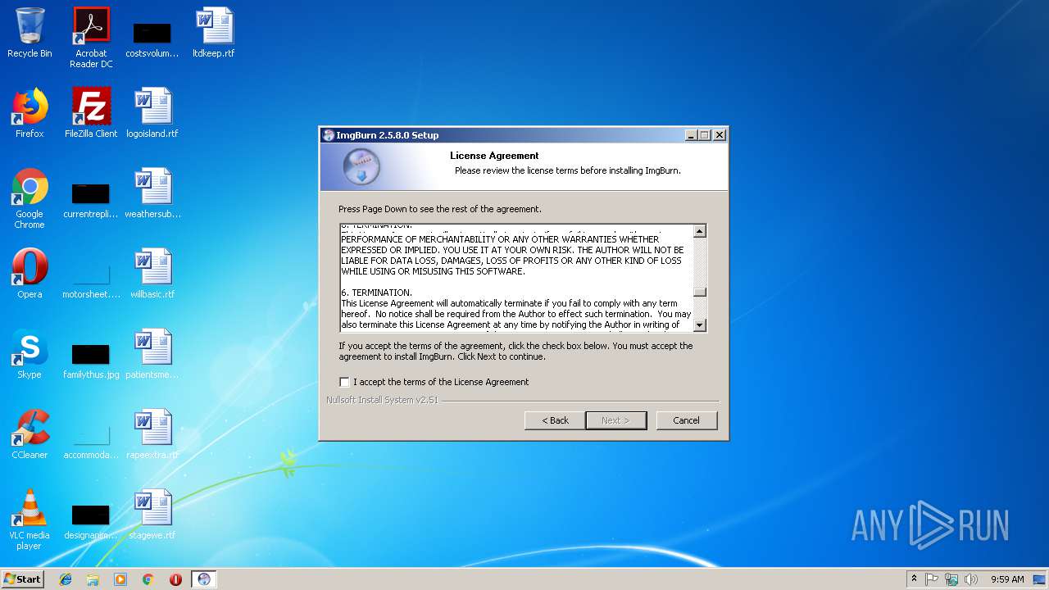Select the weathersub document icon

coord(152,193)
